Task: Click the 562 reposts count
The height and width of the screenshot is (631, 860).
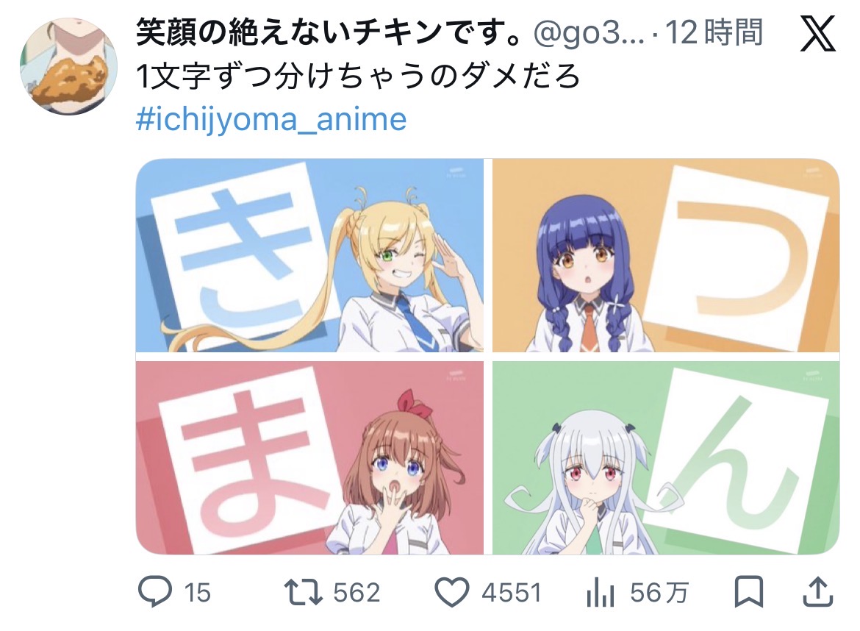Action: (x=356, y=593)
